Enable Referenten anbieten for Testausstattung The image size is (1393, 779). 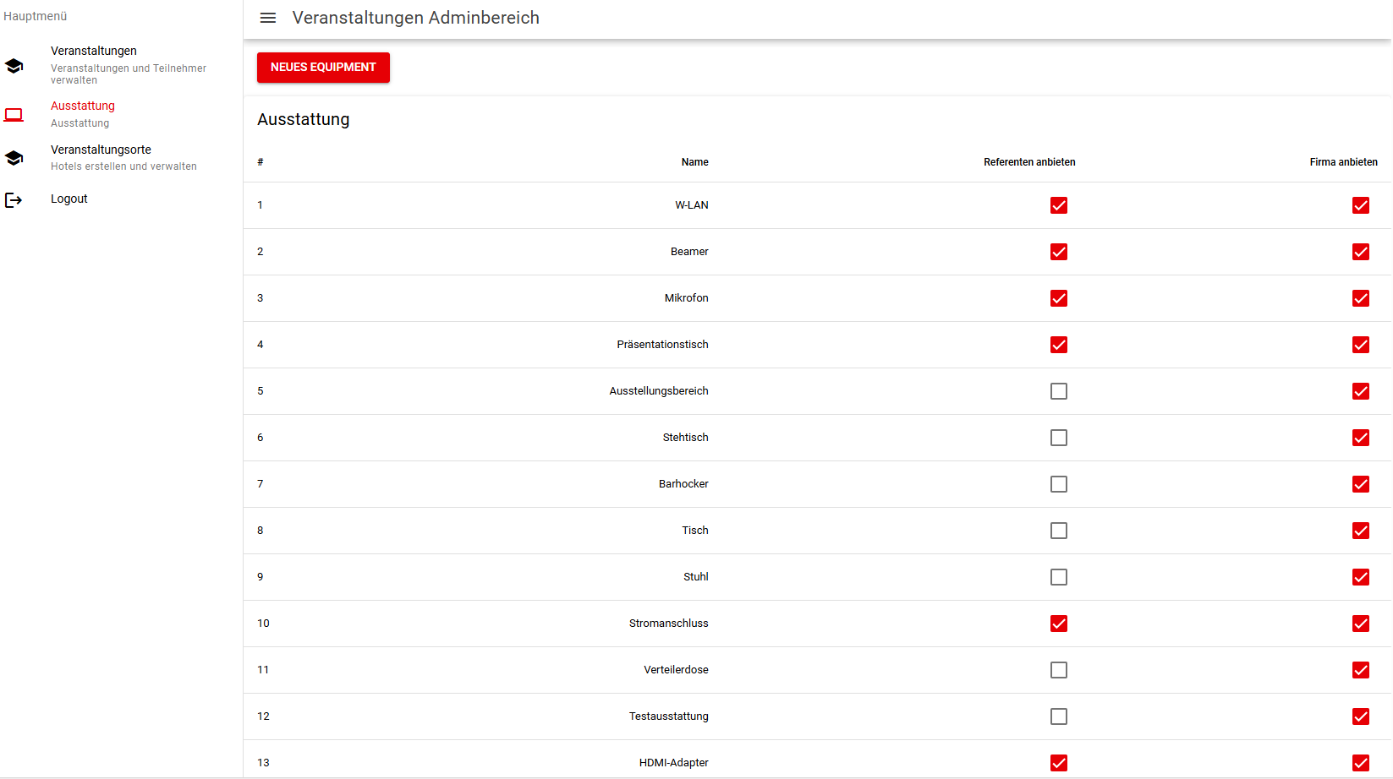[1058, 716]
